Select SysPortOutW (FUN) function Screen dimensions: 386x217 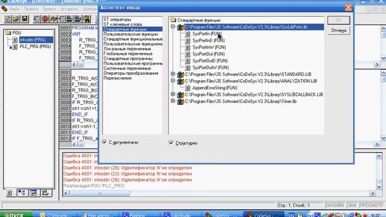point(210,68)
